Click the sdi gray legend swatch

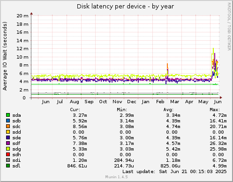coord(8,160)
